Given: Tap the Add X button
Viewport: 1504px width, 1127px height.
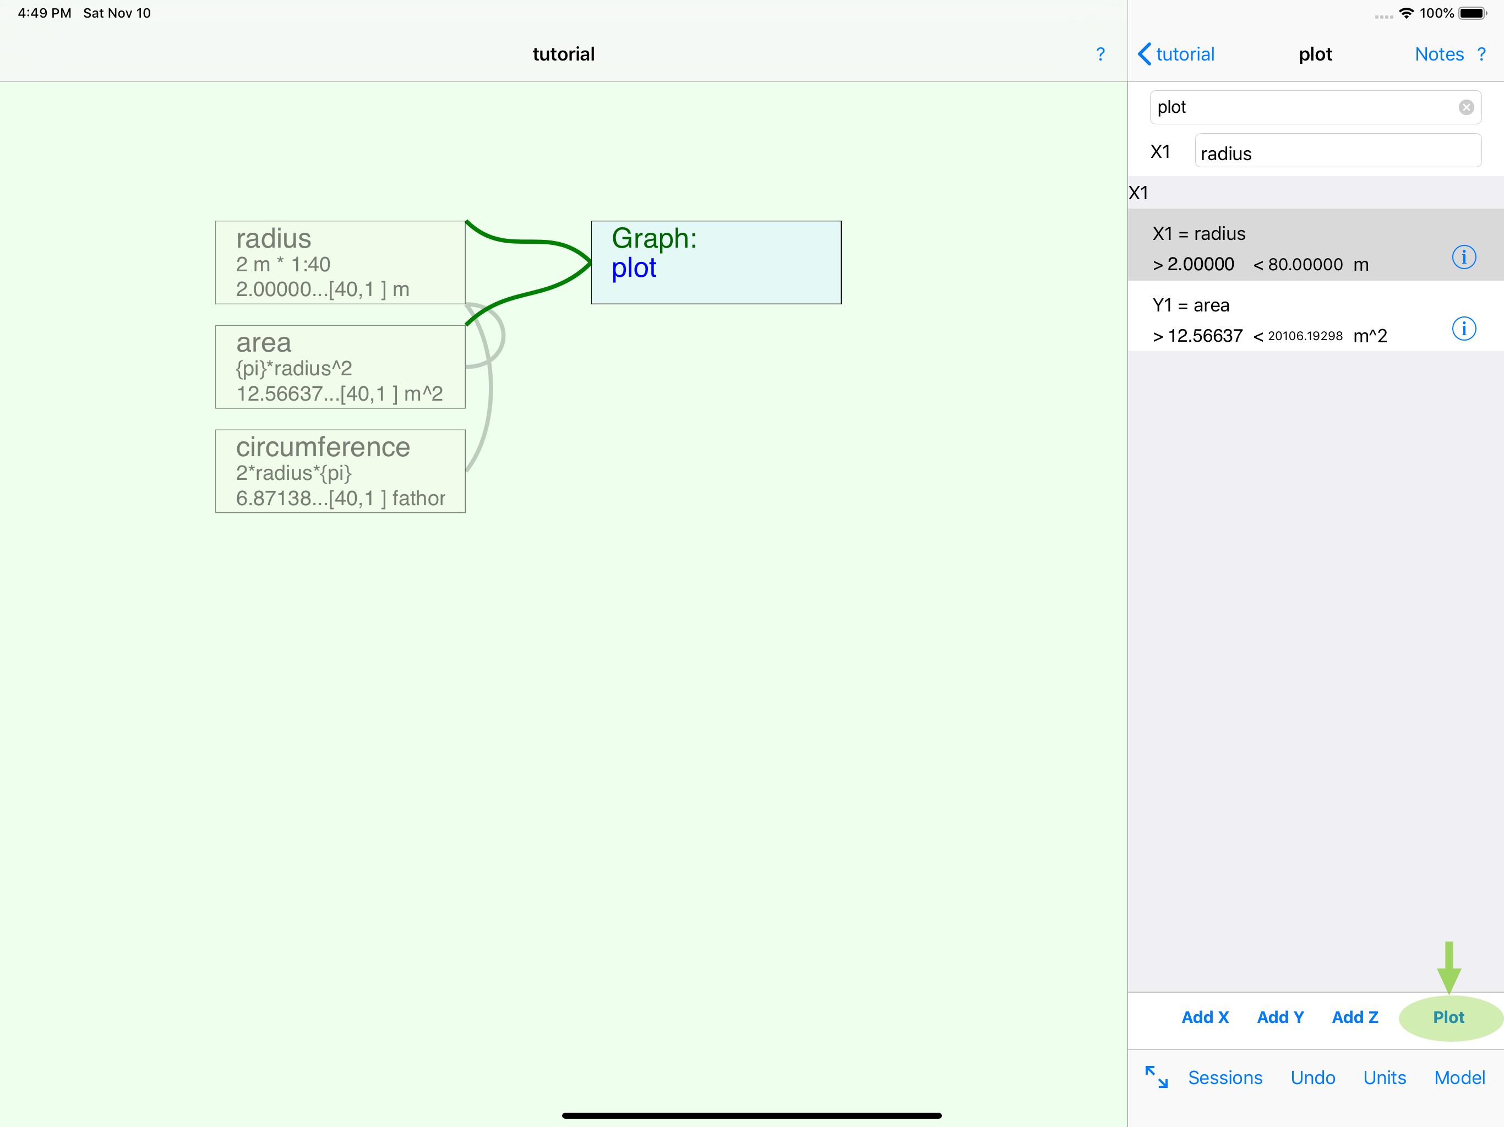Looking at the screenshot, I should click(x=1205, y=1017).
